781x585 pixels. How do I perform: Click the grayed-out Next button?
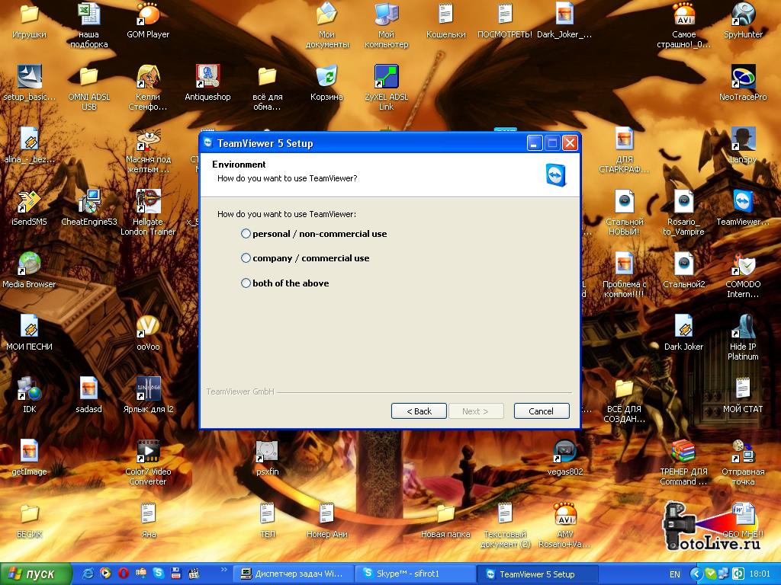[476, 411]
